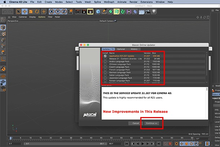The width and height of the screenshot is (220, 147).
Task: Open the viewport Cameras menu
Action: [23, 17]
